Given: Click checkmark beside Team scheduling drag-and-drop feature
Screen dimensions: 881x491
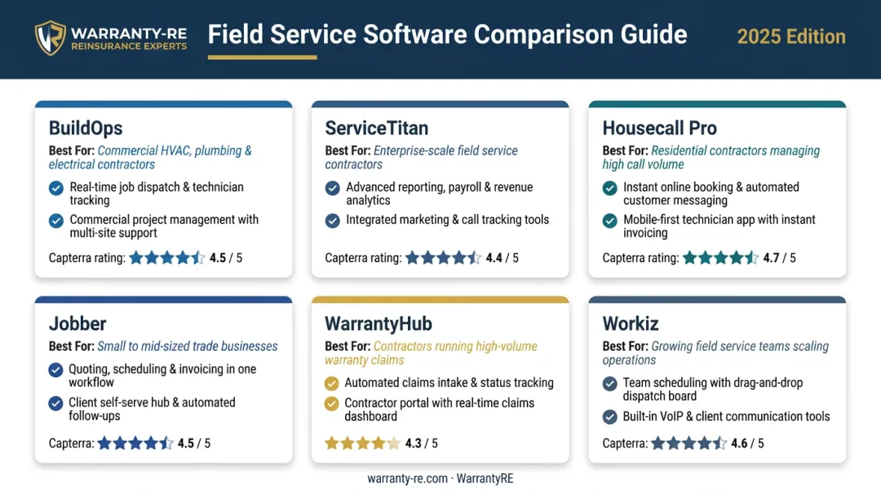Looking at the screenshot, I should pyautogui.click(x=609, y=384).
